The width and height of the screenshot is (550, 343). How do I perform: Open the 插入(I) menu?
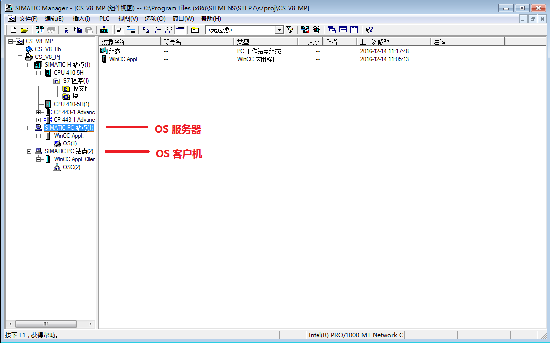pos(82,19)
